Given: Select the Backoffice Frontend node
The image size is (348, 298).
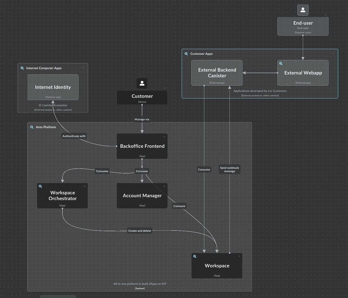Looking at the screenshot, I should point(142,146).
